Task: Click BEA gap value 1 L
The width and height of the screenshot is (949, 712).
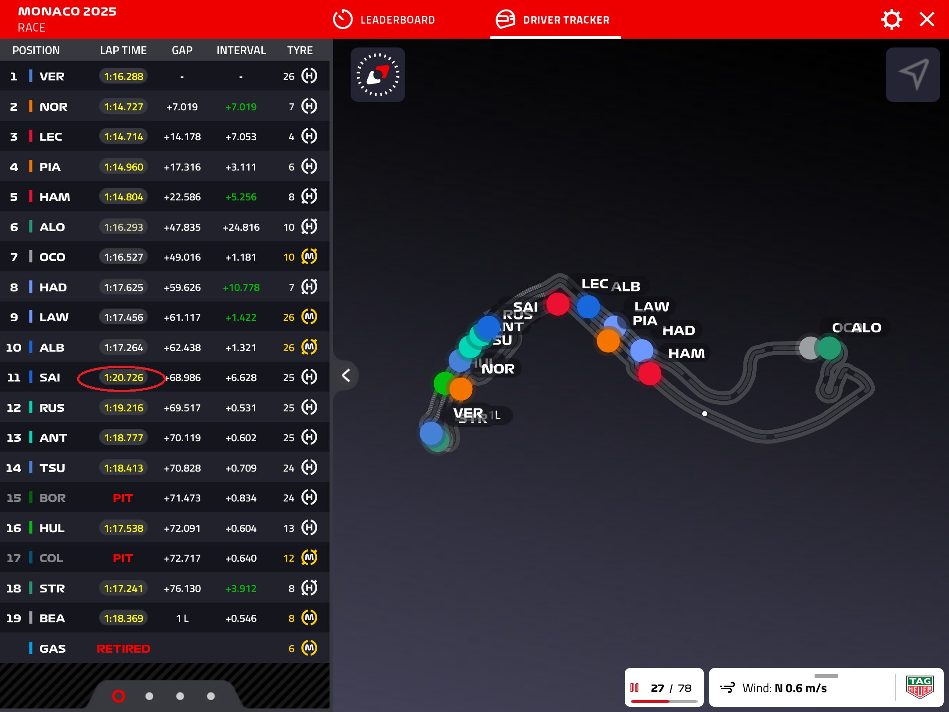Action: point(182,618)
